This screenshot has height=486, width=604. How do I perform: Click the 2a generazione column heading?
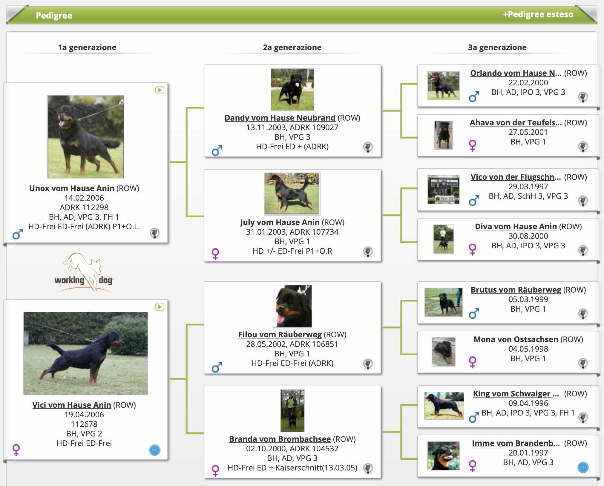(x=292, y=47)
